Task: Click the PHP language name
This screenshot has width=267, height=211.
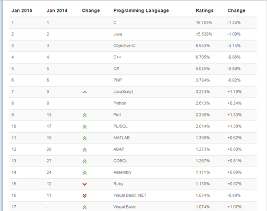Action: pos(118,80)
